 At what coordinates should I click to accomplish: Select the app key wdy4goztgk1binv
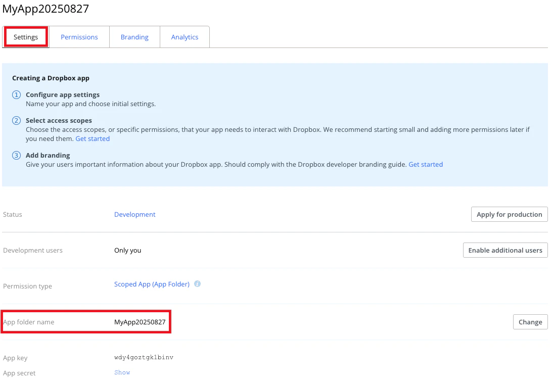(144, 357)
